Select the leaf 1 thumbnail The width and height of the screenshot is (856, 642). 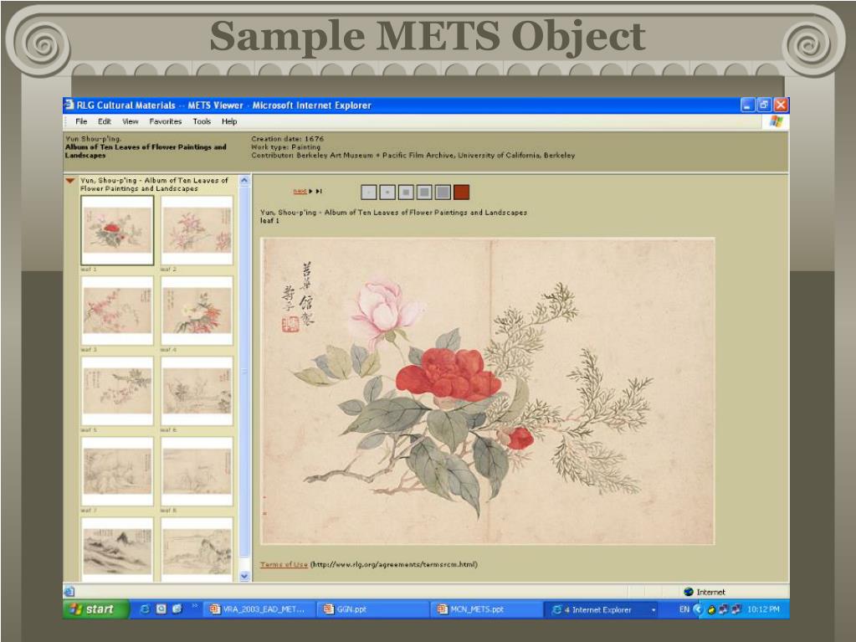(117, 230)
